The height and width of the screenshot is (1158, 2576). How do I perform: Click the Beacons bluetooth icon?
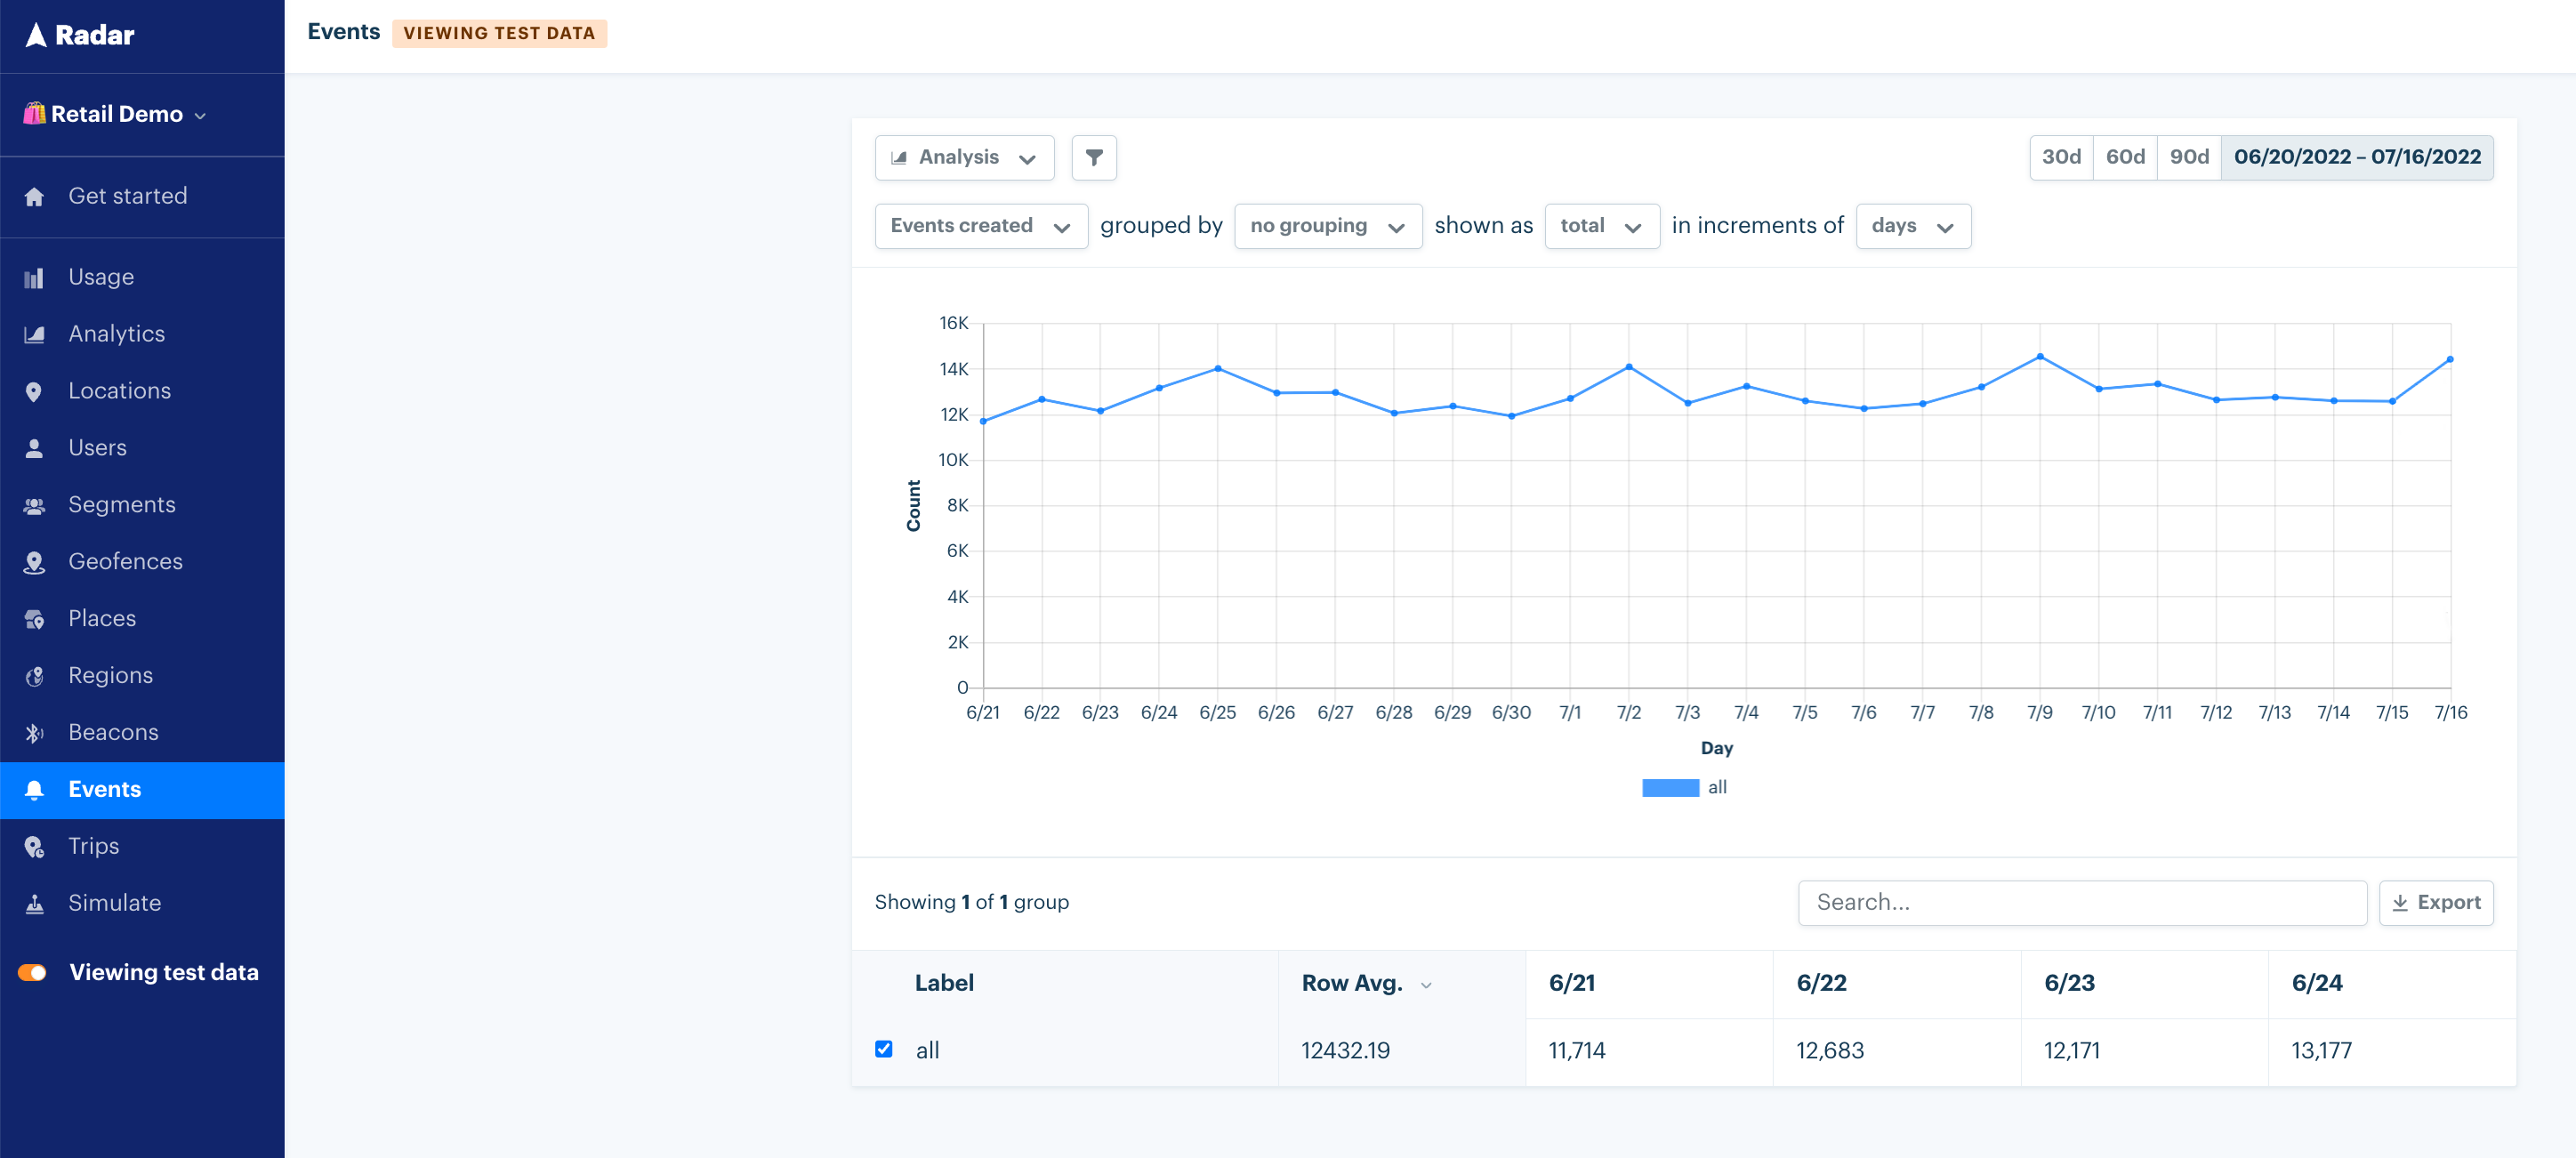tap(34, 733)
